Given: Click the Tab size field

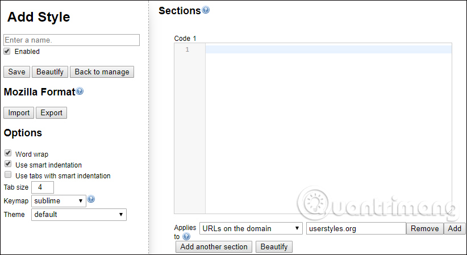Looking at the screenshot, I should click(42, 187).
